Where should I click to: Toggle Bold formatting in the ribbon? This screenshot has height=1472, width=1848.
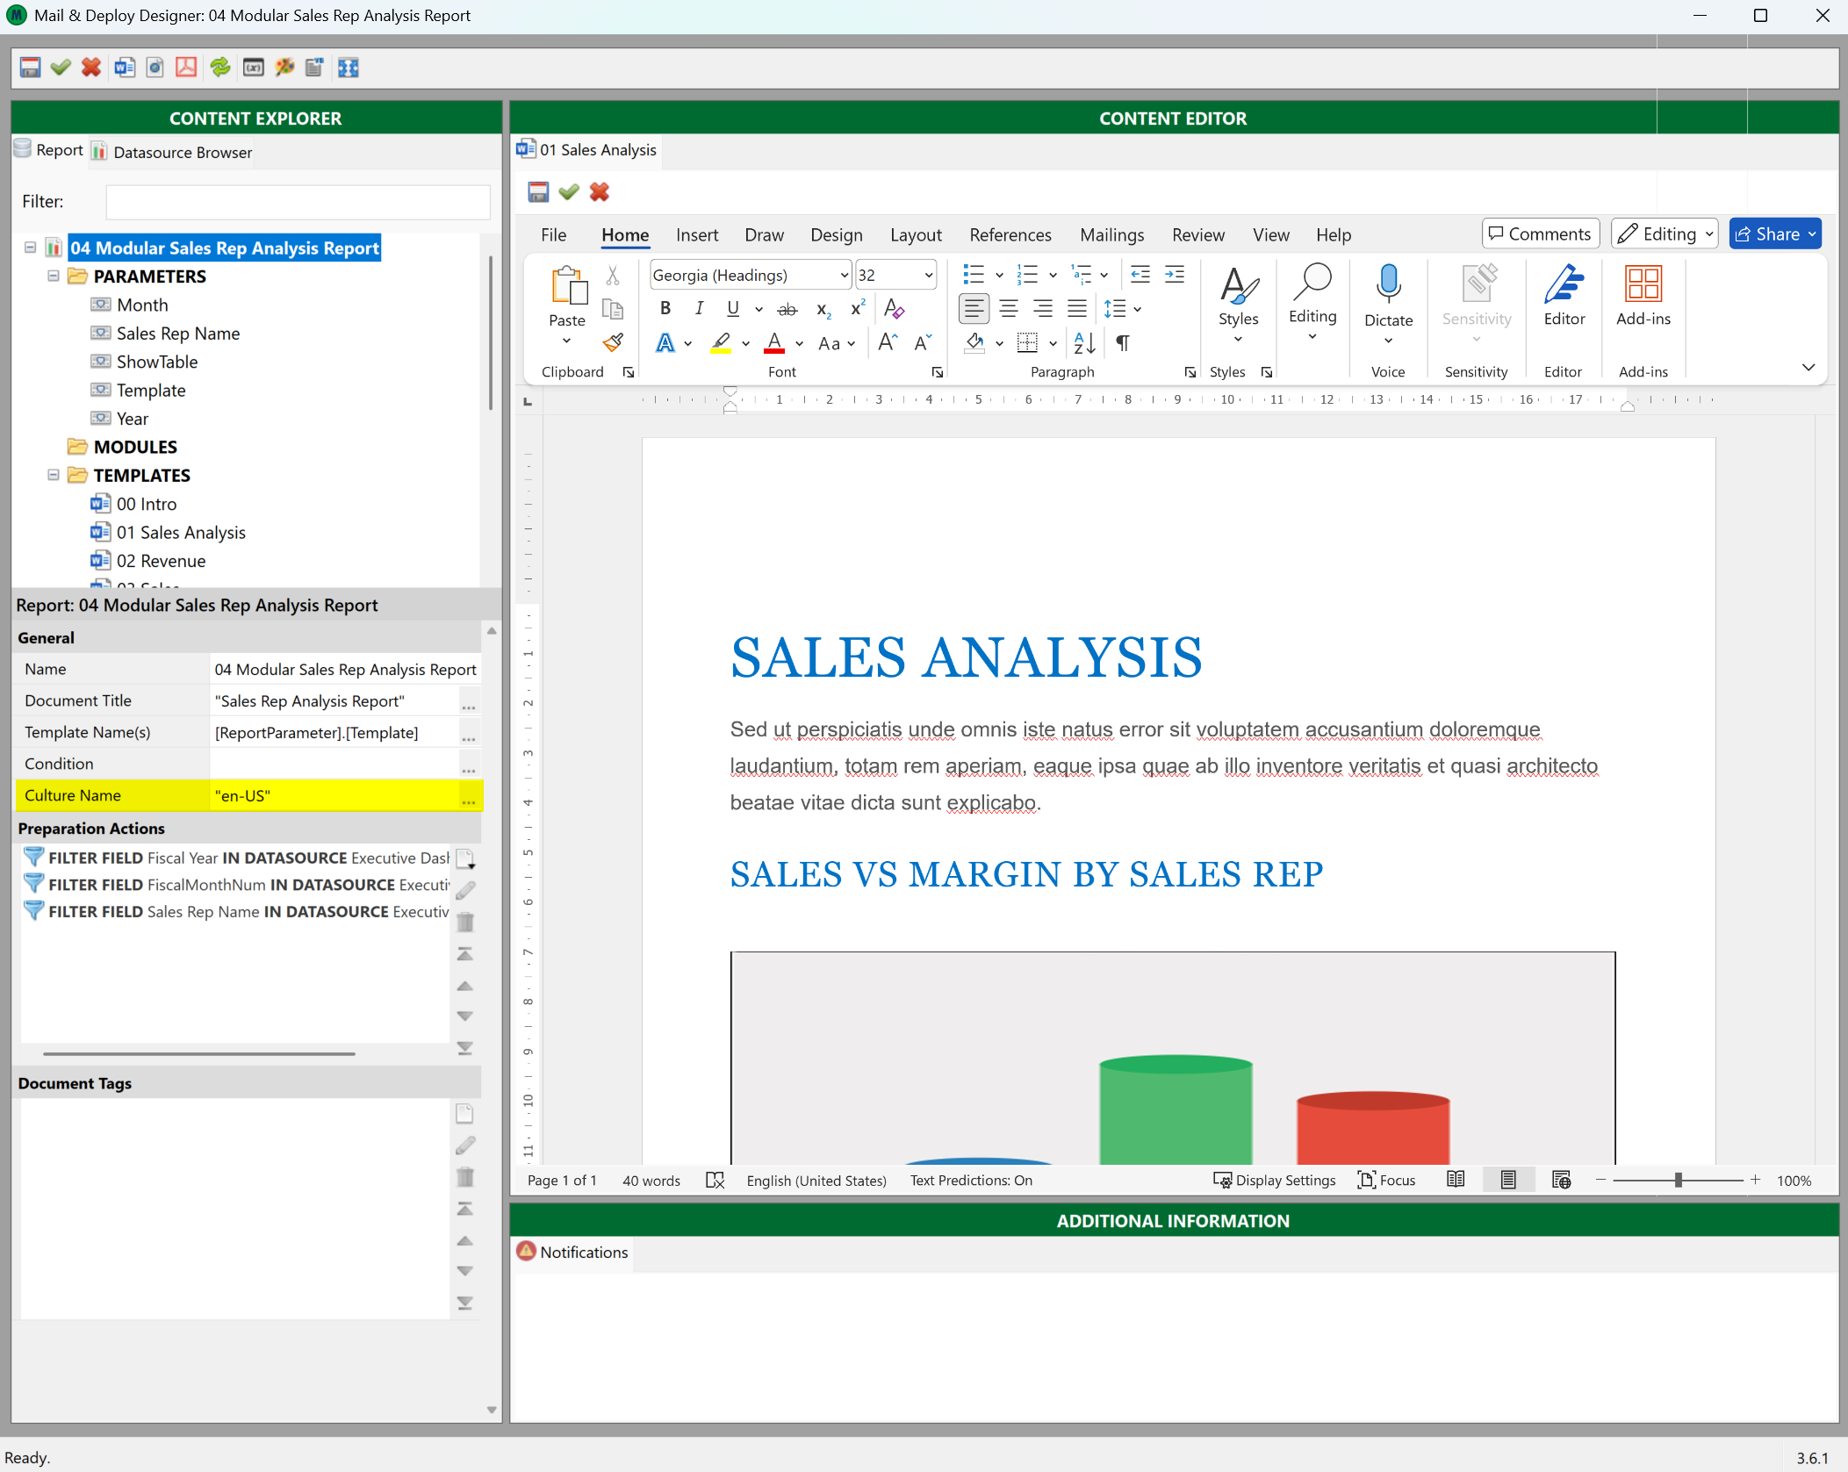tap(665, 308)
